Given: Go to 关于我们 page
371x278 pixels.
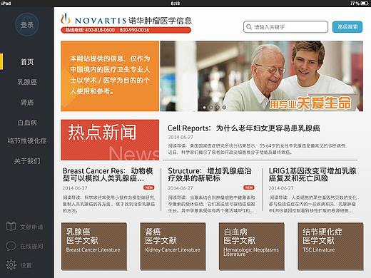Looking at the screenshot, I should click(27, 161).
